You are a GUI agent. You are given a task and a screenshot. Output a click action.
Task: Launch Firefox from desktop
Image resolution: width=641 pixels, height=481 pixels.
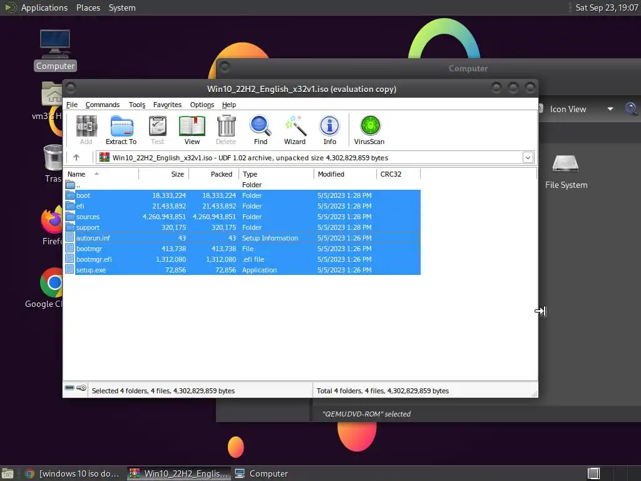52,226
